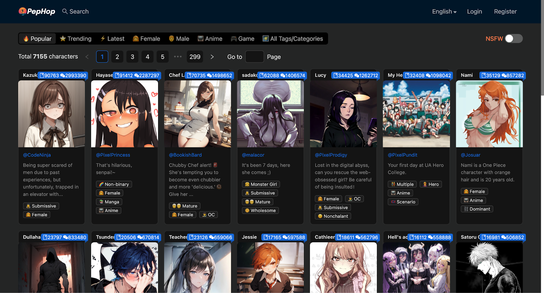This screenshot has height=293, width=544.
Task: Open the Chef character thumbnail
Action: pos(198,114)
